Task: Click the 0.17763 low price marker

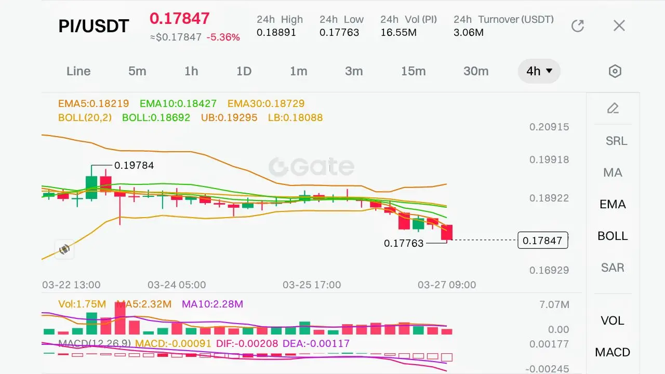Action: pyautogui.click(x=404, y=243)
